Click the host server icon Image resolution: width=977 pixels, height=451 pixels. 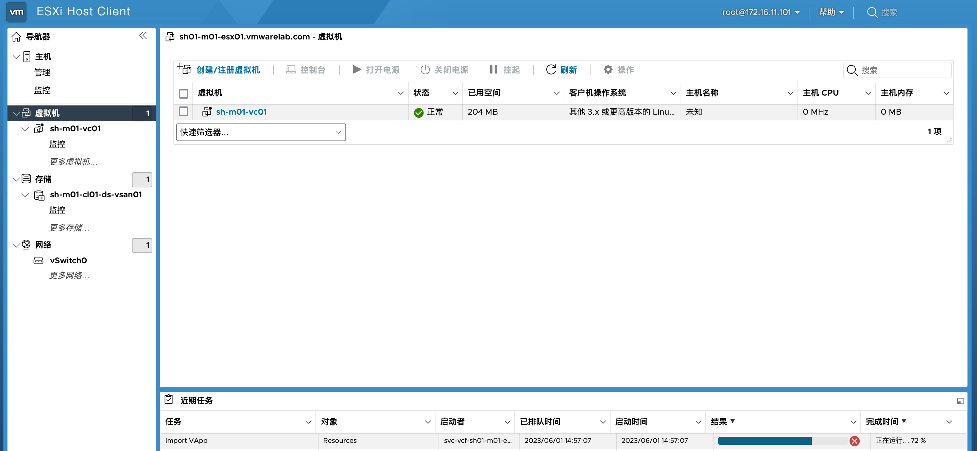coord(27,57)
